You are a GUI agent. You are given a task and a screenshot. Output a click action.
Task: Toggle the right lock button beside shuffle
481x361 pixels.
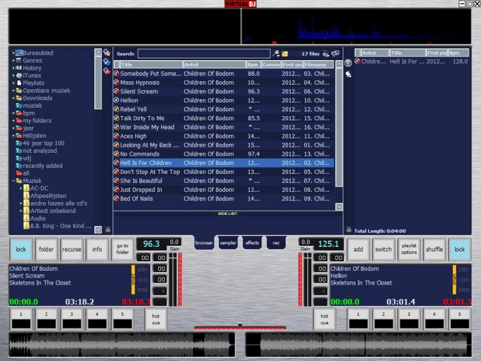point(459,249)
